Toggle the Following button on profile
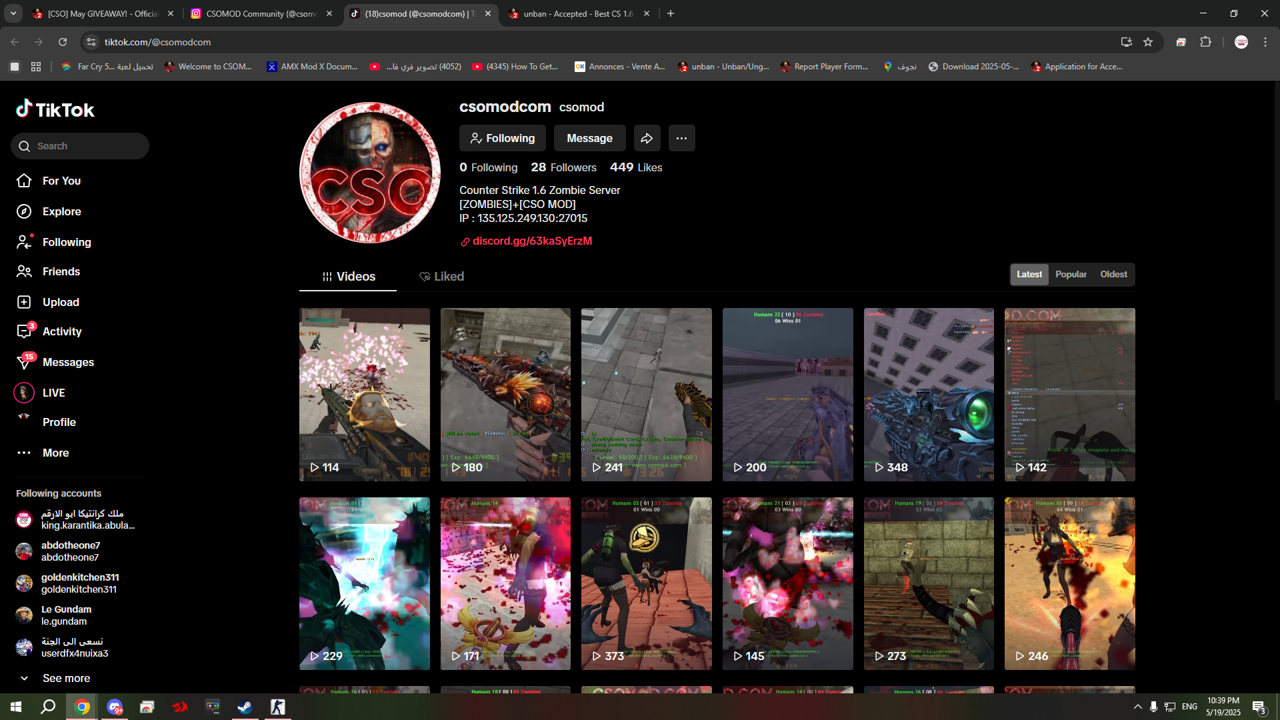Image resolution: width=1280 pixels, height=720 pixels. pyautogui.click(x=502, y=138)
